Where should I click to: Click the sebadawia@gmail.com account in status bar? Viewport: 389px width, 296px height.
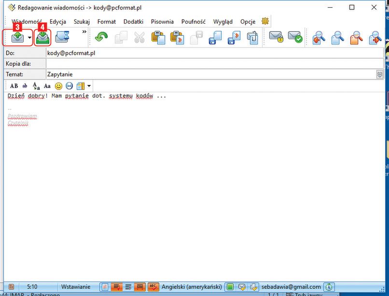291,287
